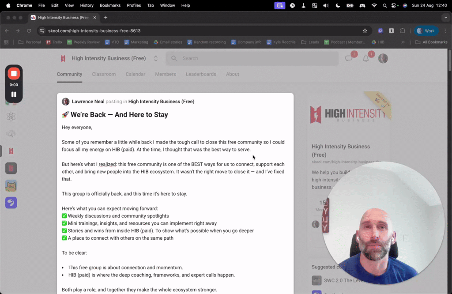Image resolution: width=452 pixels, height=294 pixels.
Task: Open the Random recording bookmark
Action: [207, 42]
